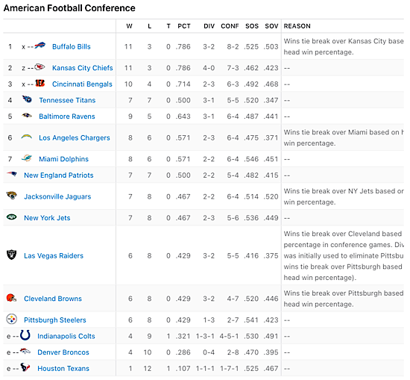This screenshot has height=380, width=410.
Task: Click the Pittsburgh Steelers logo
Action: tap(11, 320)
